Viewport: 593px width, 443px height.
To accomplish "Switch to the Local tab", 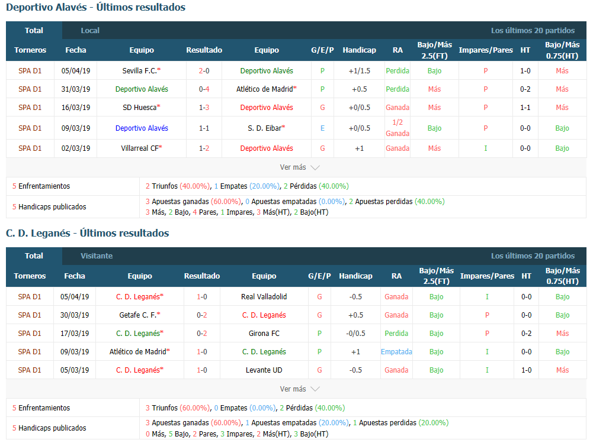I will coord(90,31).
